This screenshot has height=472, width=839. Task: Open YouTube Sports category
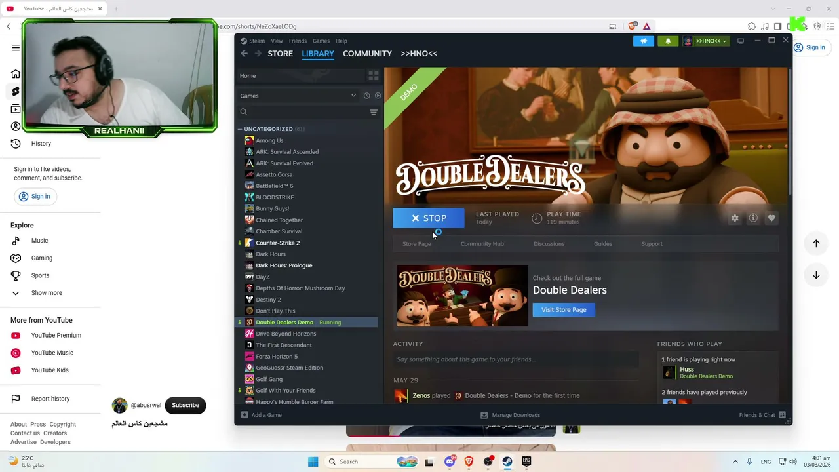pos(40,275)
